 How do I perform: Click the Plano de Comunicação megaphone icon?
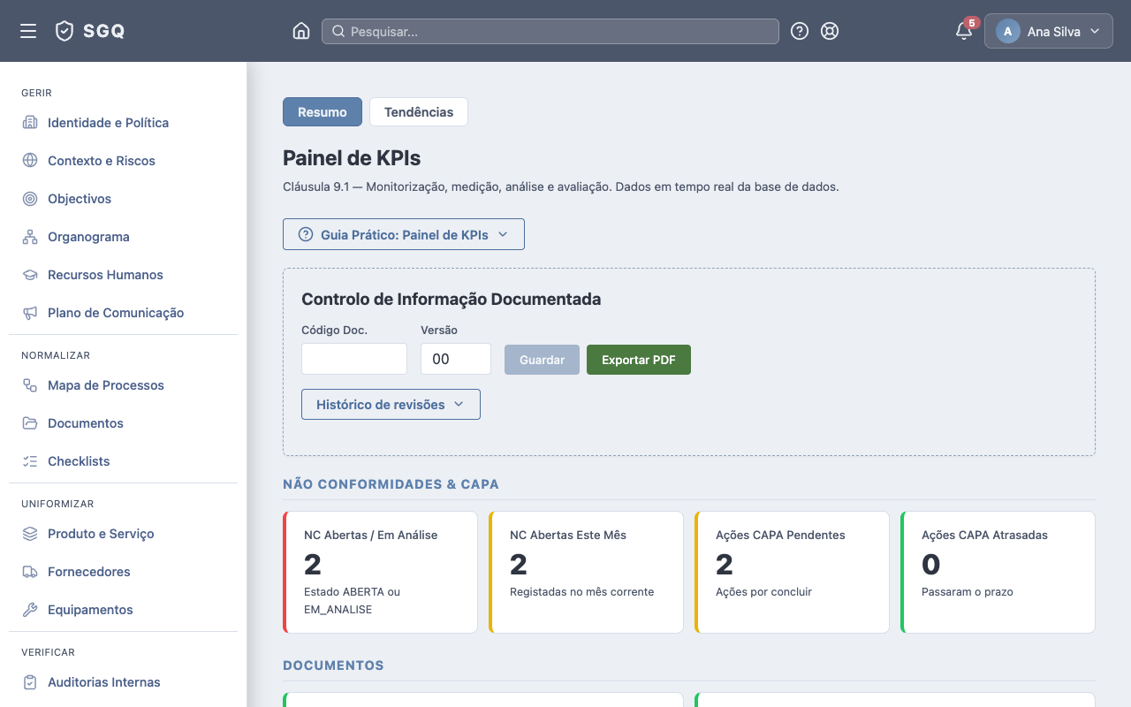tap(30, 313)
